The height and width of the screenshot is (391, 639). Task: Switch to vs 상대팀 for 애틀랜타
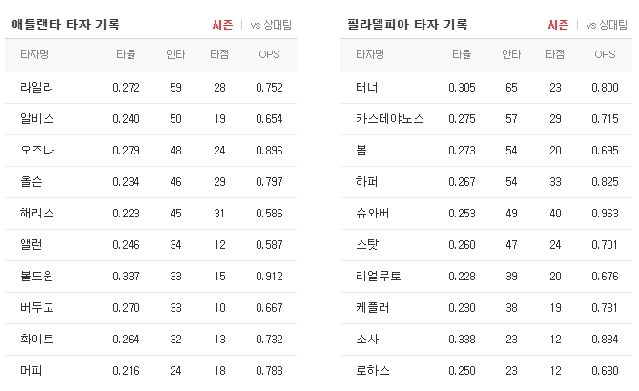(x=271, y=25)
